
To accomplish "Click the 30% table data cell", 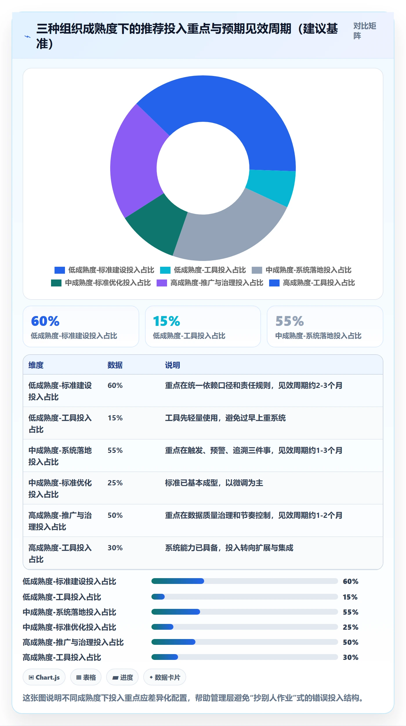I will click(115, 548).
